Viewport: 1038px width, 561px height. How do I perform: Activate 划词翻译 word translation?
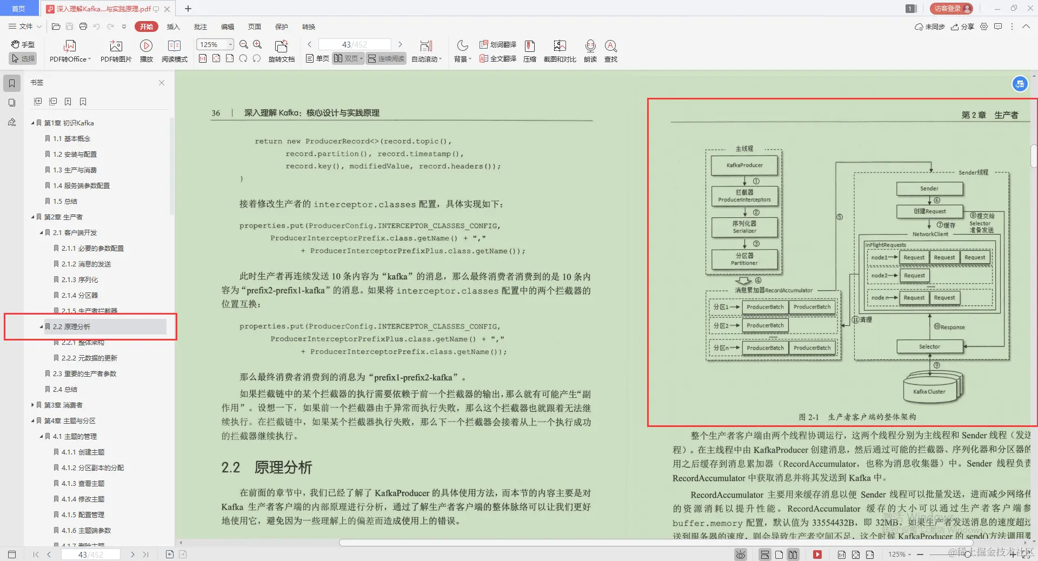[x=498, y=45]
